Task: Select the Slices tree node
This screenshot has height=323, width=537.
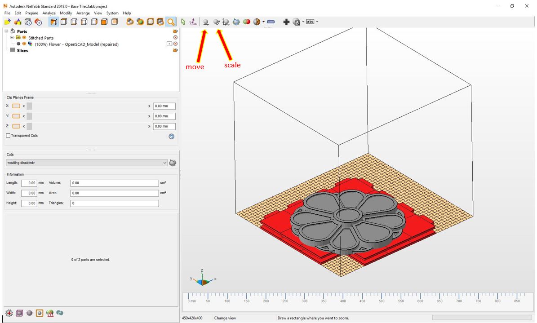Action: (x=22, y=50)
